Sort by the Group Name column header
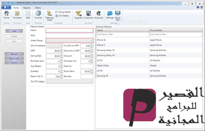205x131 pixels. (x=176, y=30)
